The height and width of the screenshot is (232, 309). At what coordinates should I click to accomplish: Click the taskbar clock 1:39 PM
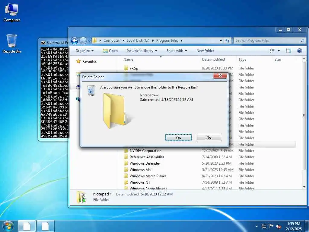[294, 224]
